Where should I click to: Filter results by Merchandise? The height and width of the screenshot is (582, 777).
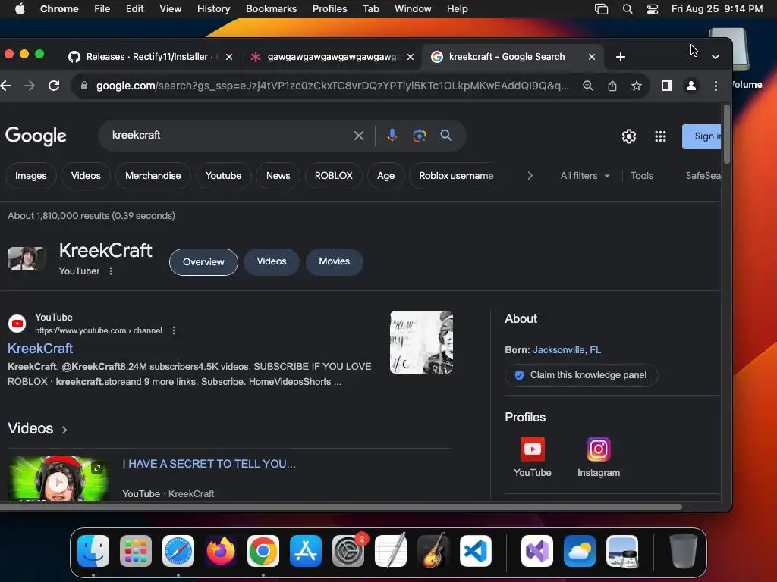(153, 176)
